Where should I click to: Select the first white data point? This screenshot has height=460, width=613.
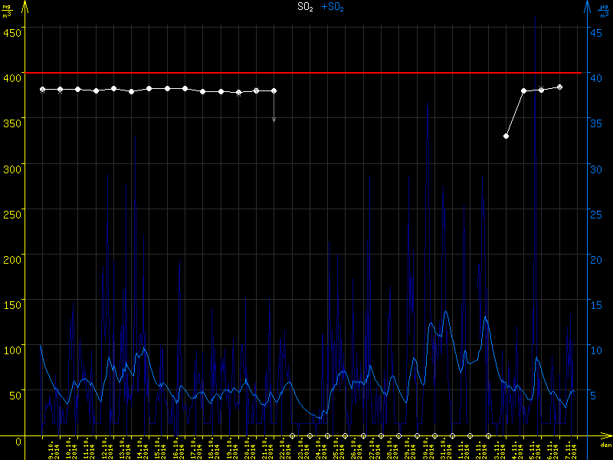pyautogui.click(x=42, y=90)
